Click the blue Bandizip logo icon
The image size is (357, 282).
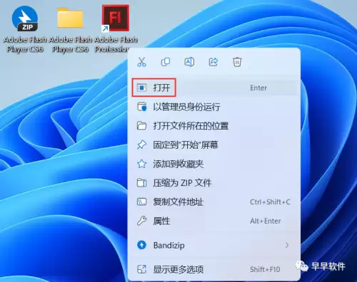point(141,245)
